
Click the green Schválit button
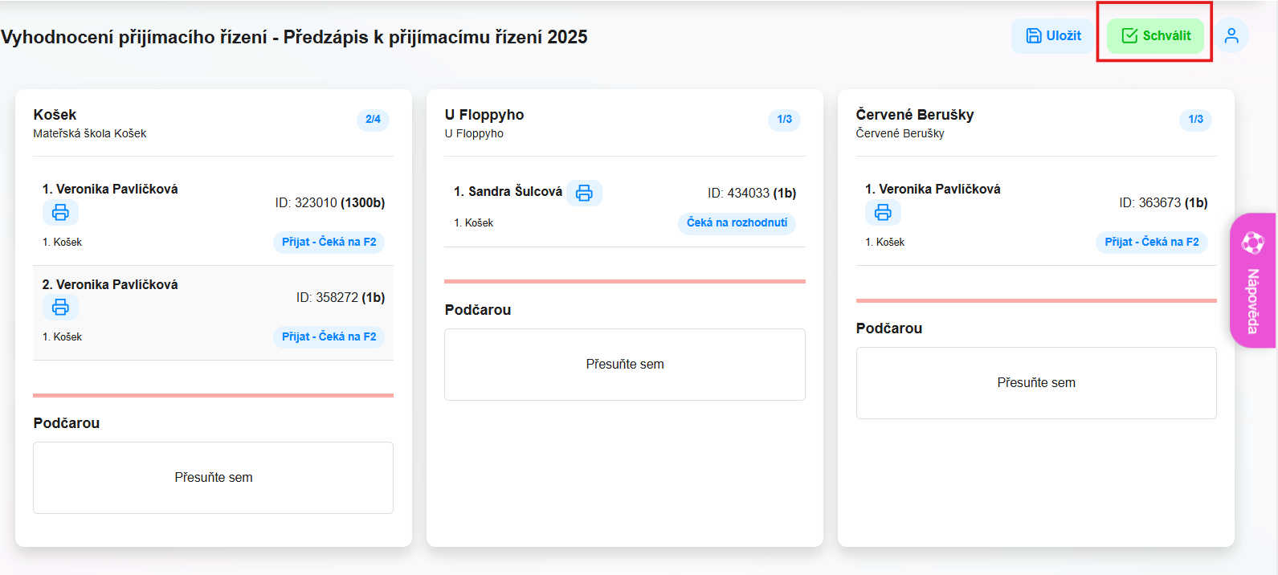click(1155, 36)
